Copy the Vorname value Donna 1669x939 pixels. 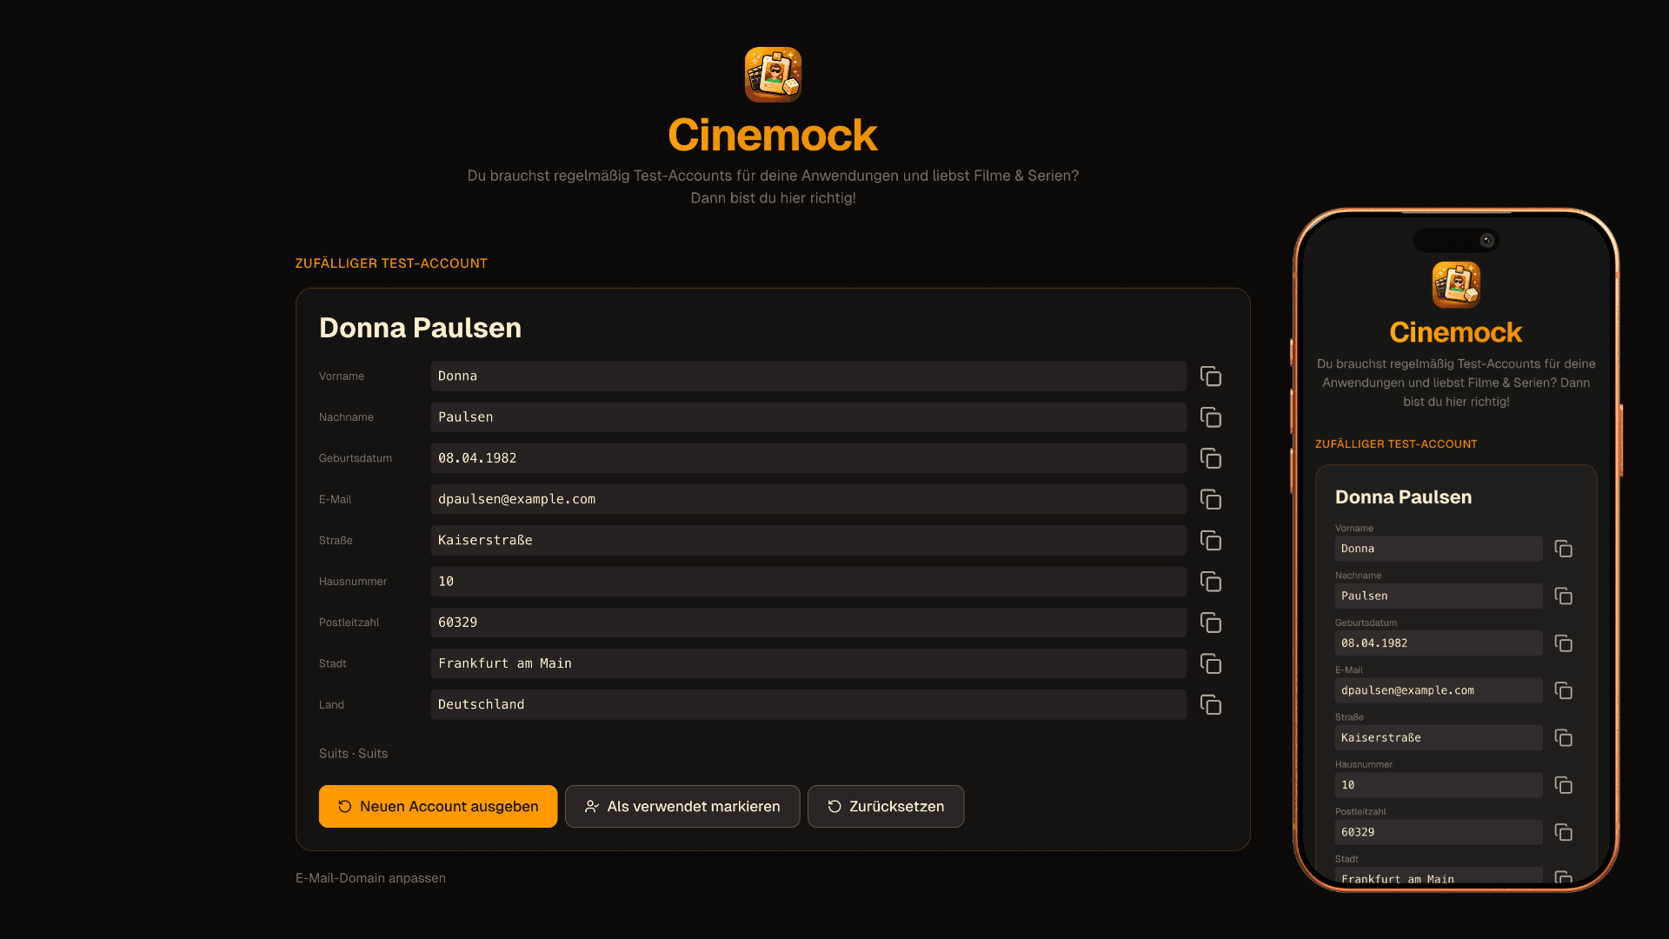tap(1211, 376)
